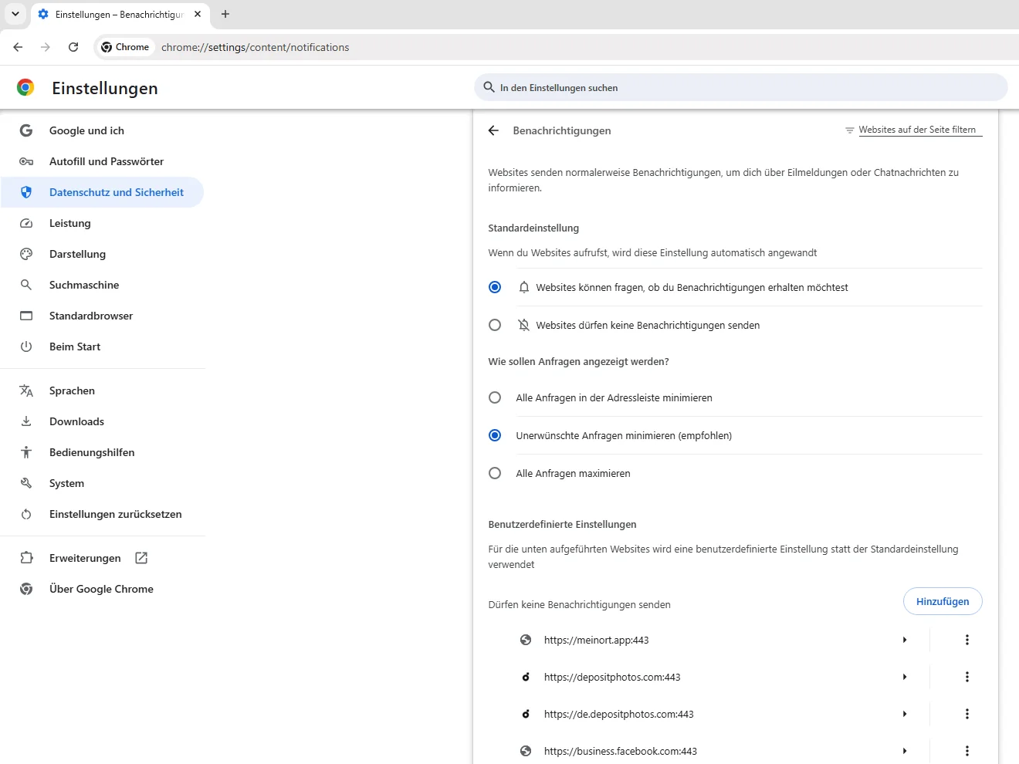Open more actions menu for de.depositphotos.com
The image size is (1019, 764).
[x=967, y=714]
